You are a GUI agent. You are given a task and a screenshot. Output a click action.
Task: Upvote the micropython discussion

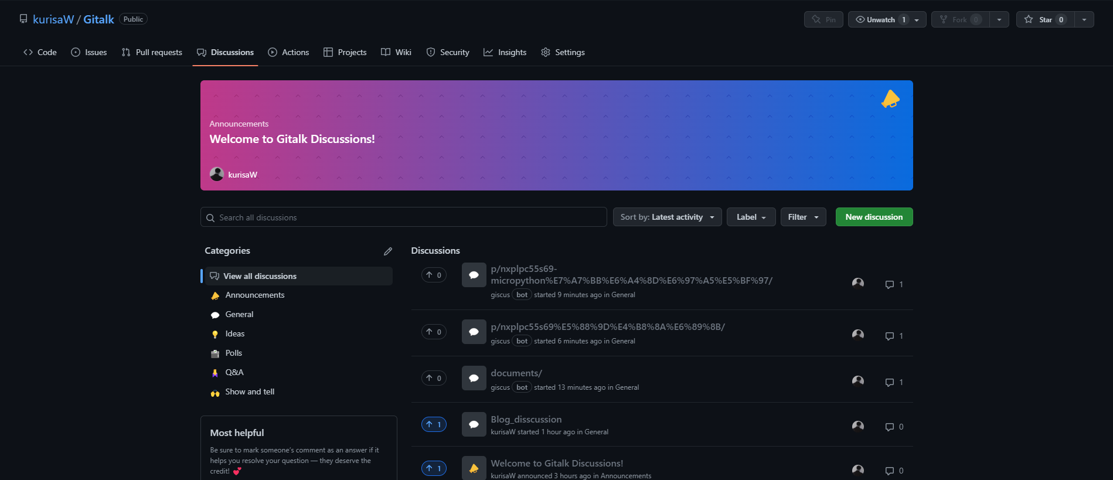[434, 275]
